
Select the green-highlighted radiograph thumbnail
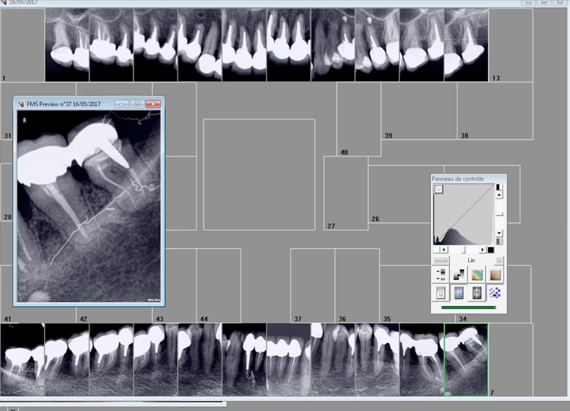[466, 359]
